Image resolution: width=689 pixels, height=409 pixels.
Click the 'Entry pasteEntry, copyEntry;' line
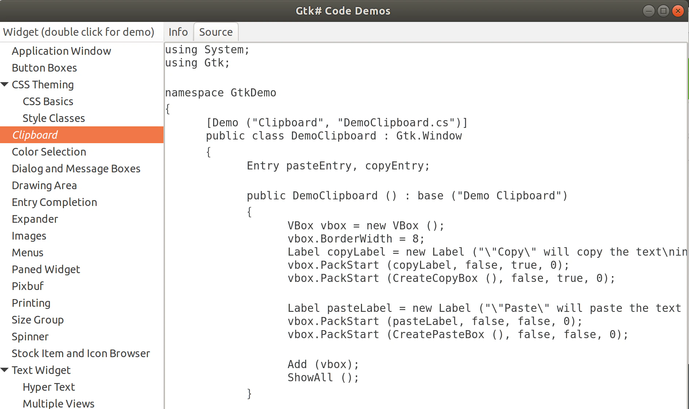coord(338,166)
